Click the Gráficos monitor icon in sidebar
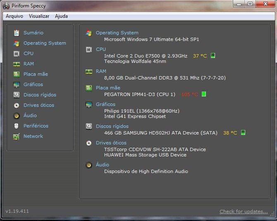The width and height of the screenshot is (277, 221). (17, 84)
